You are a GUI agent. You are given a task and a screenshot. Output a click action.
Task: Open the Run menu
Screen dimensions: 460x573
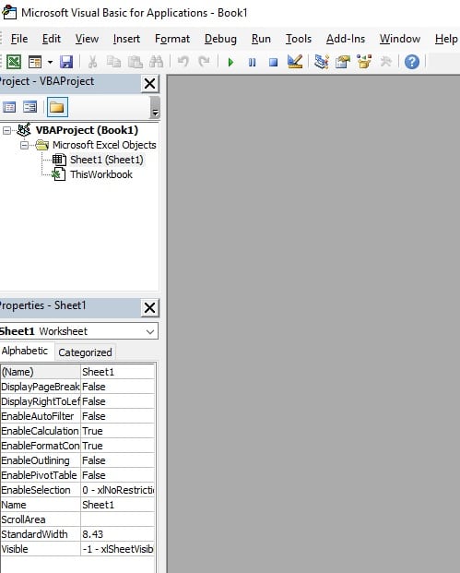(x=261, y=39)
